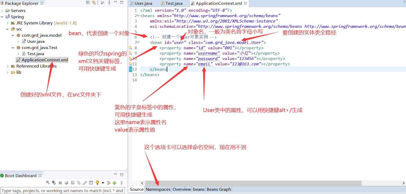Close the ApplicationContext.xml editor tab
The image size is (406, 194).
245,3
